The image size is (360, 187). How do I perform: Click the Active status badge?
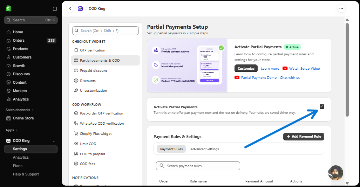pyautogui.click(x=292, y=47)
